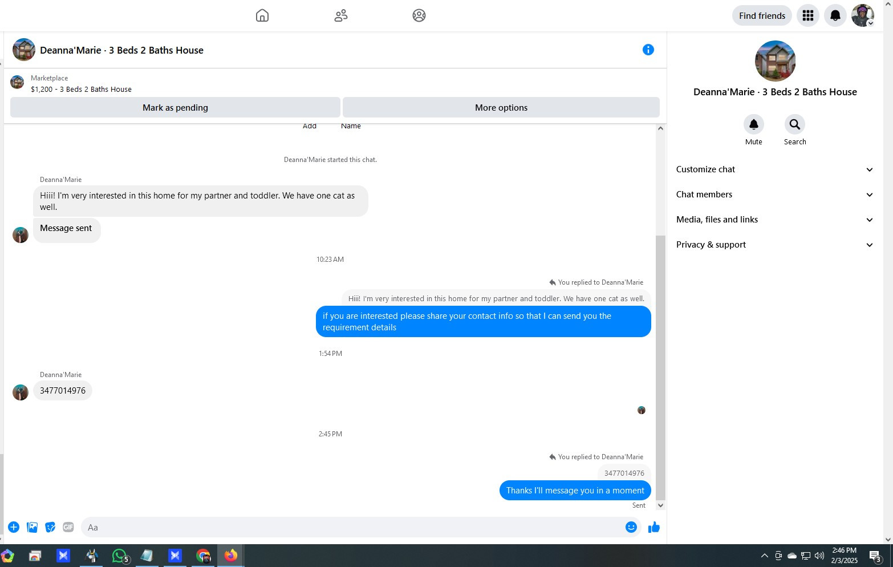The height and width of the screenshot is (567, 893).
Task: Click the quoted reply 3477014976 snippet
Action: coord(624,473)
